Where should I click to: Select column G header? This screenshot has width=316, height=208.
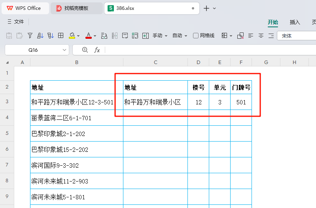click(266, 62)
